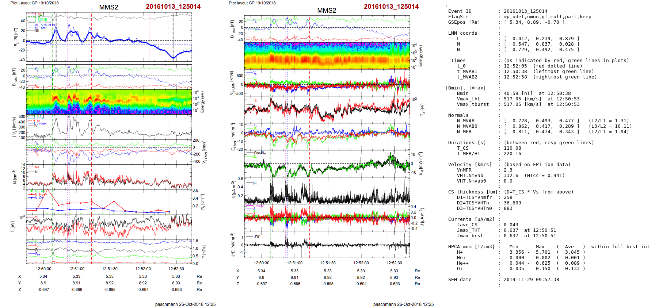Select the eigenvalue ratio "(L2/L1 = 1.94)"
The height and width of the screenshot is (307, 659).
[x=609, y=132]
